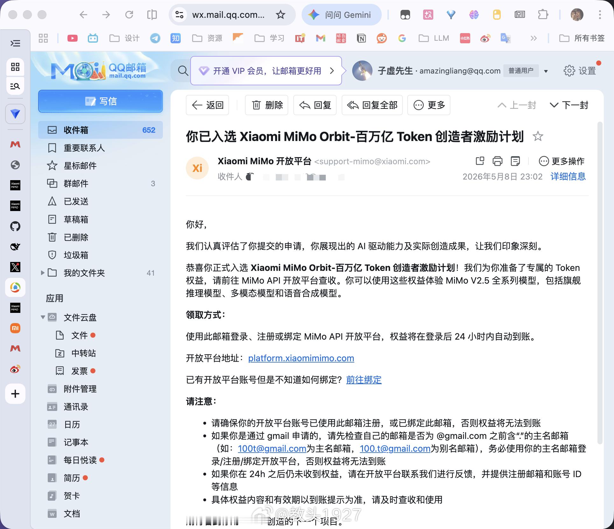Viewport: 614px width, 529px height.
Task: Open browser extensions puzzle icon
Action: [543, 15]
